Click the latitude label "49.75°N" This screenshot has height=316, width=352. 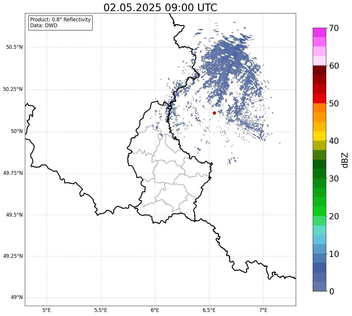pos(13,173)
